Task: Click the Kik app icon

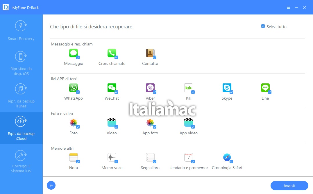Action: pyautogui.click(x=188, y=88)
